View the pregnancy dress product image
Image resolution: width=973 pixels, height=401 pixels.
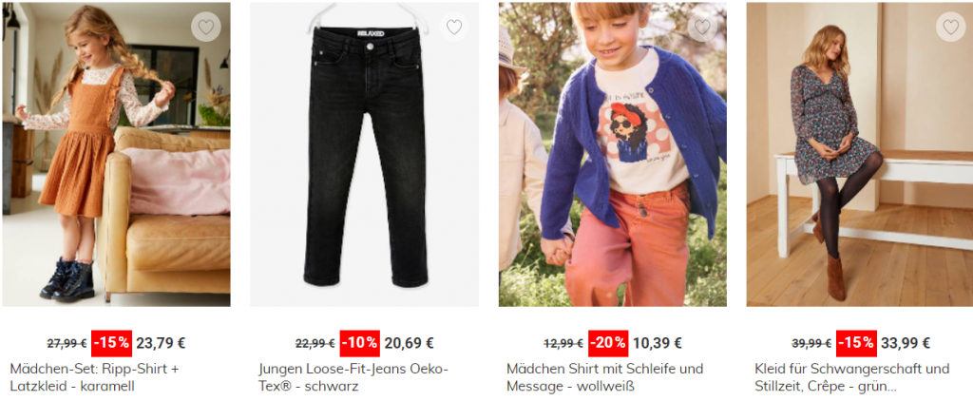click(x=859, y=155)
